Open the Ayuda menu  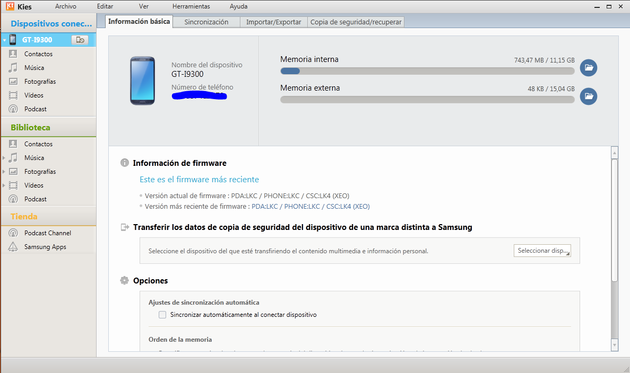click(239, 6)
